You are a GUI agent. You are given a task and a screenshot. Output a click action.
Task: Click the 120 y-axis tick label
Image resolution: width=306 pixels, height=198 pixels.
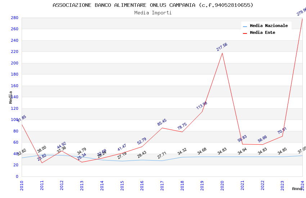pos(14,108)
